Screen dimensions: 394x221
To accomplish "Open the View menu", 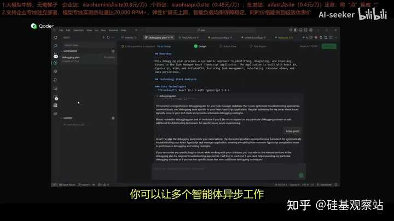I will pos(89,30).
